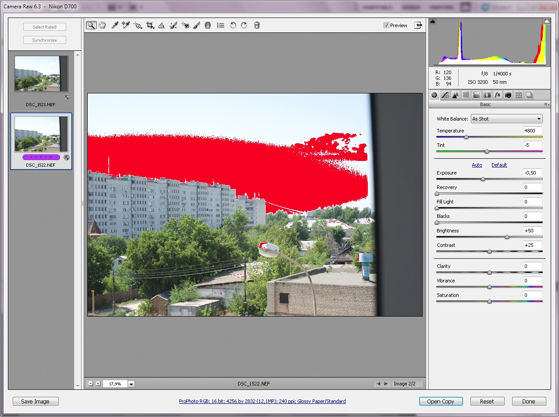Select the Spot Removal tool
This screenshot has height=417, width=559.
[173, 25]
